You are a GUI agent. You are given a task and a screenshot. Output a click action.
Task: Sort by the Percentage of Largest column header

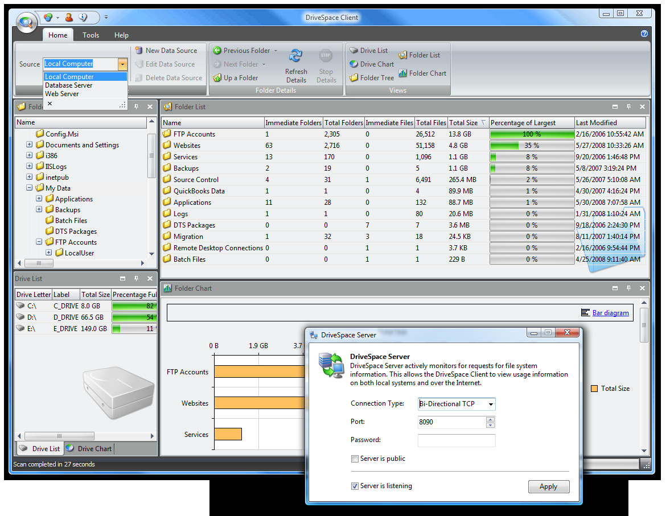click(532, 123)
